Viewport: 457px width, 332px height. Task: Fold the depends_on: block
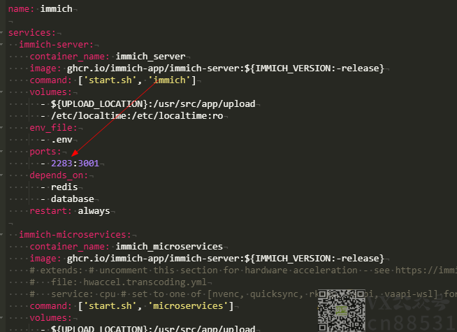1,175
